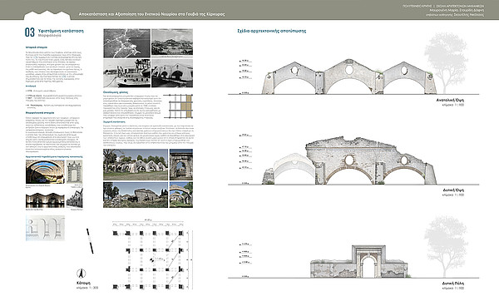Click the large blue '03' section number
The height and width of the screenshot is (306, 499).
click(30, 32)
